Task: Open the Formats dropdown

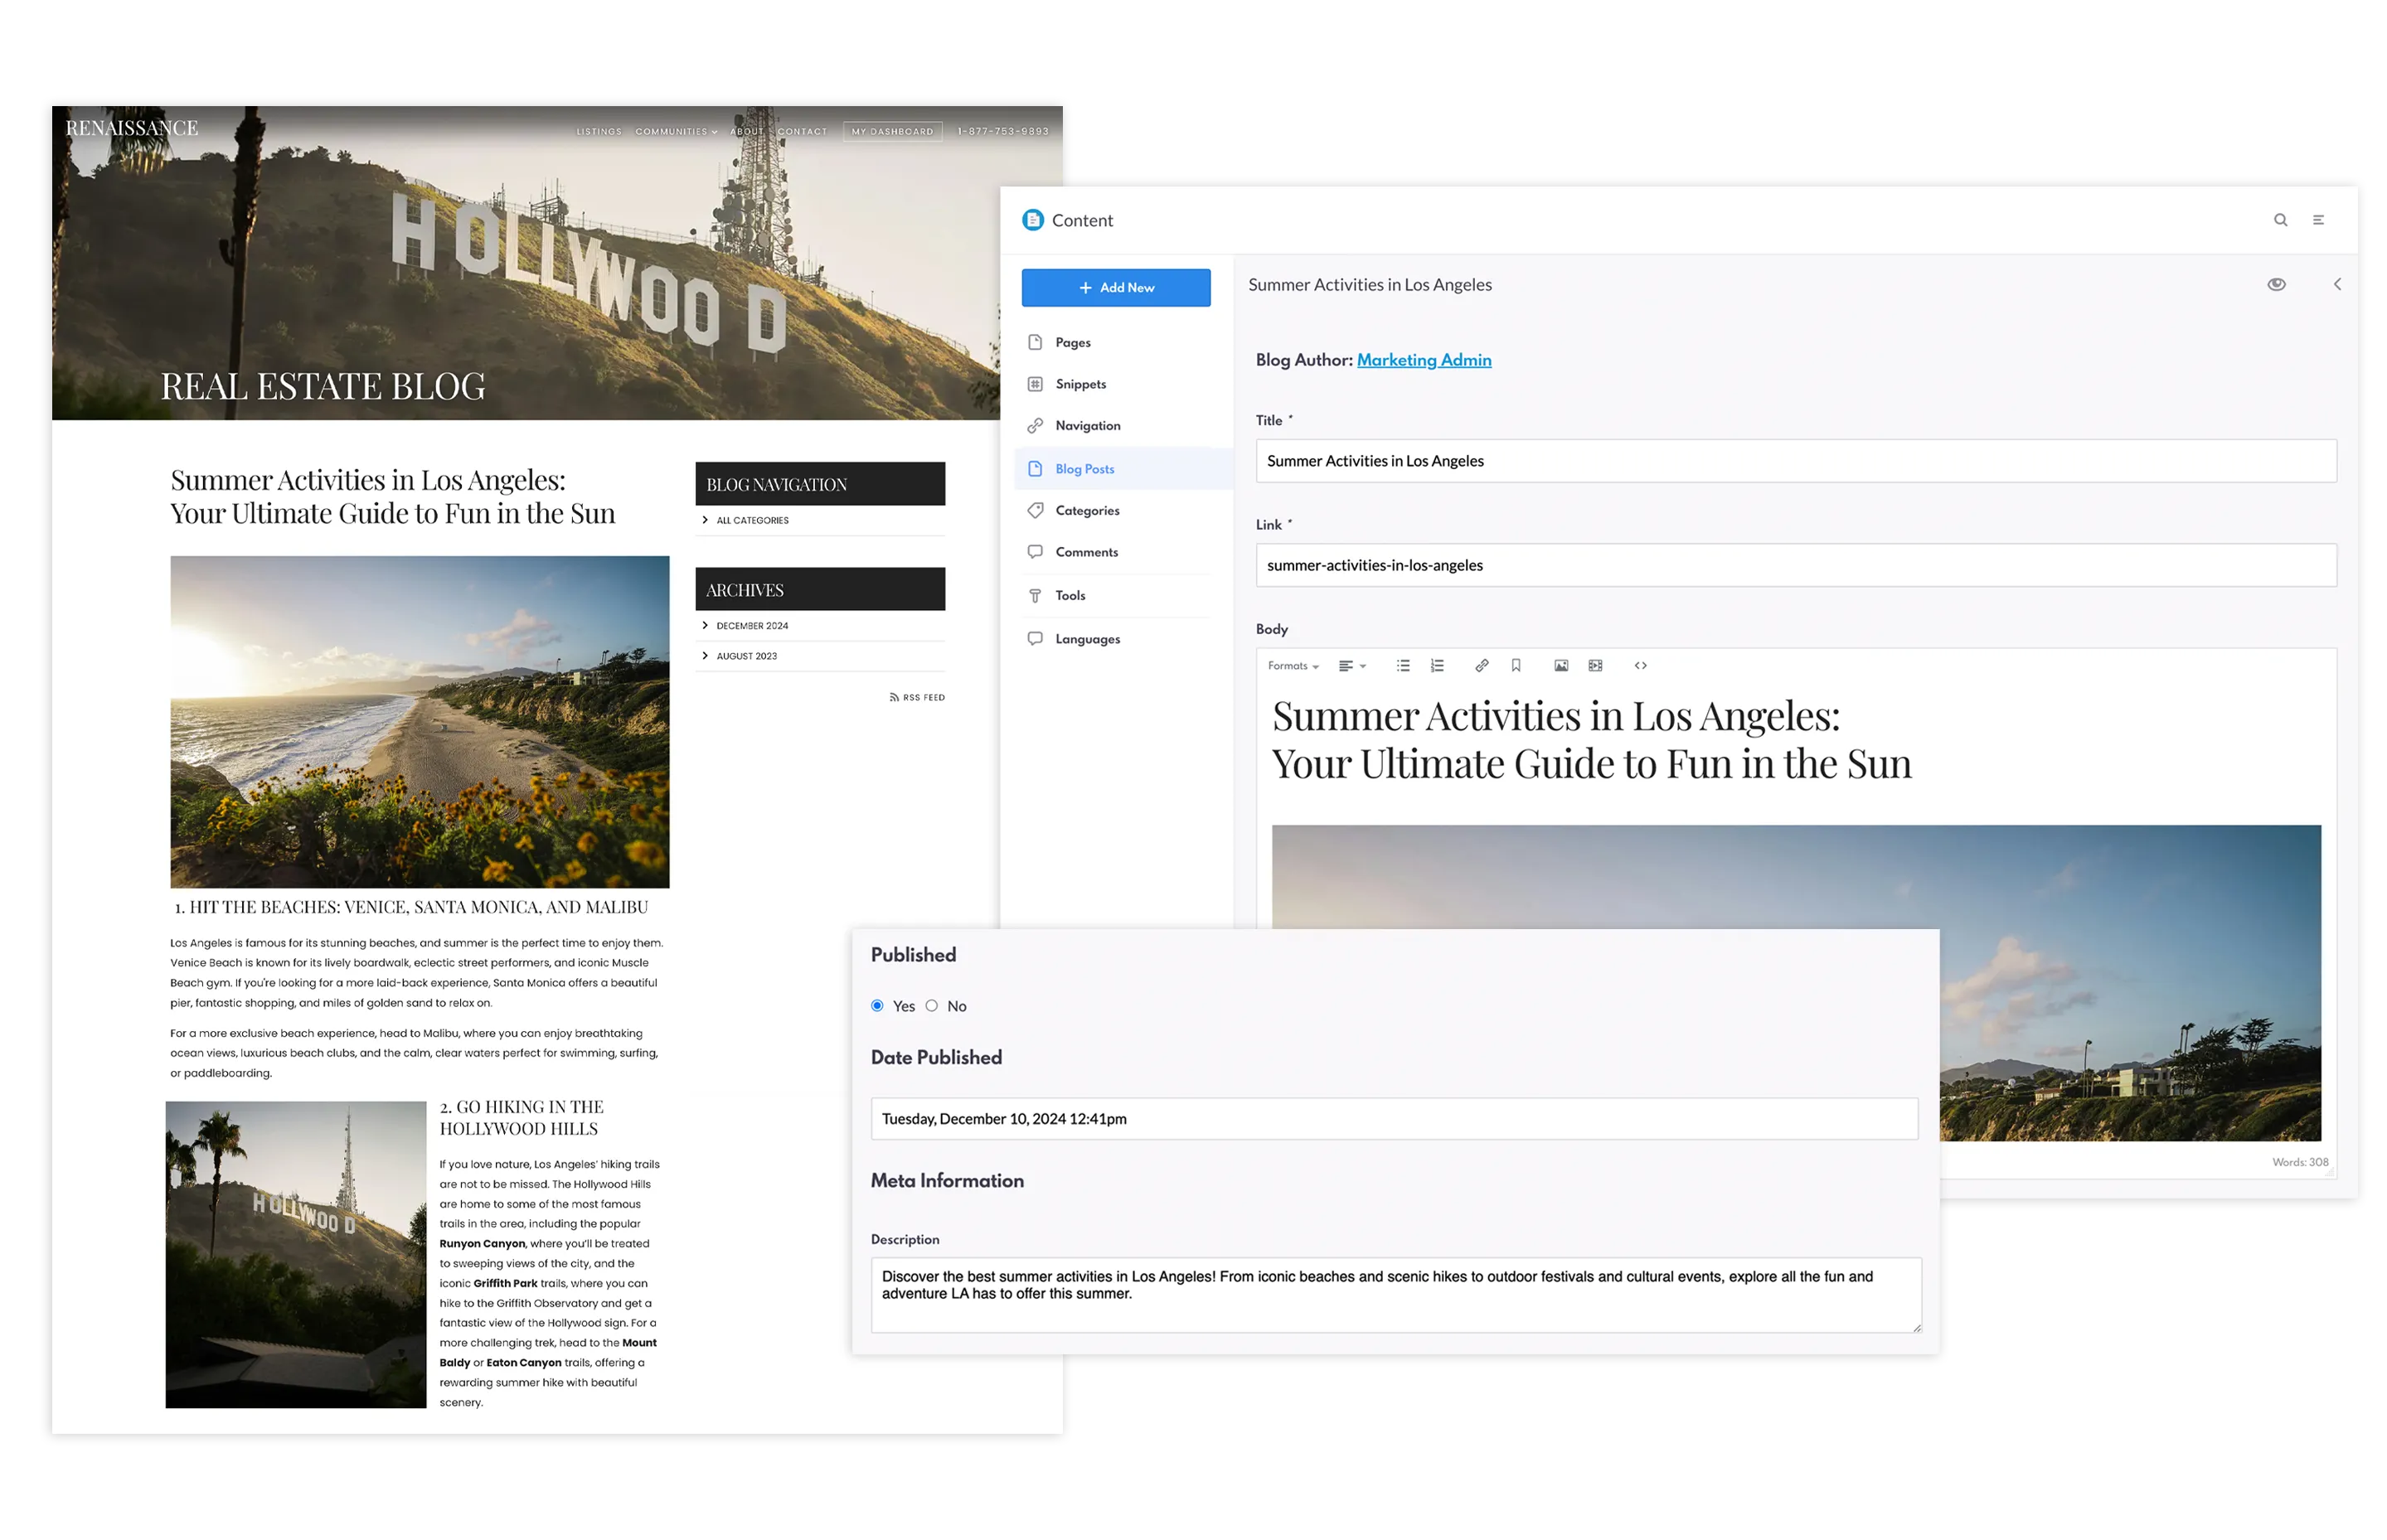Action: [x=1292, y=666]
